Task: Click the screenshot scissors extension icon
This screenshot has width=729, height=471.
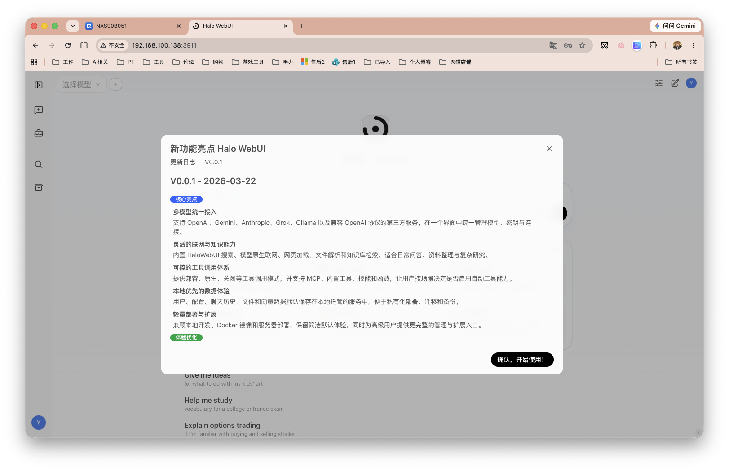Action: 605,45
